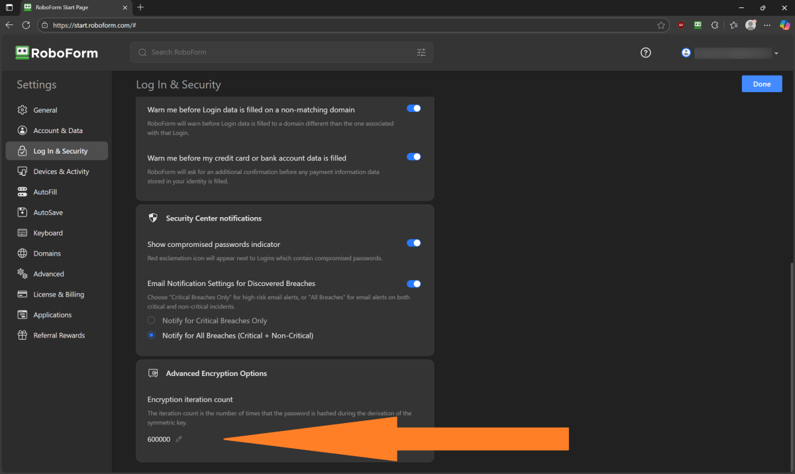
Task: Click the browser address bar URL
Action: (95, 25)
